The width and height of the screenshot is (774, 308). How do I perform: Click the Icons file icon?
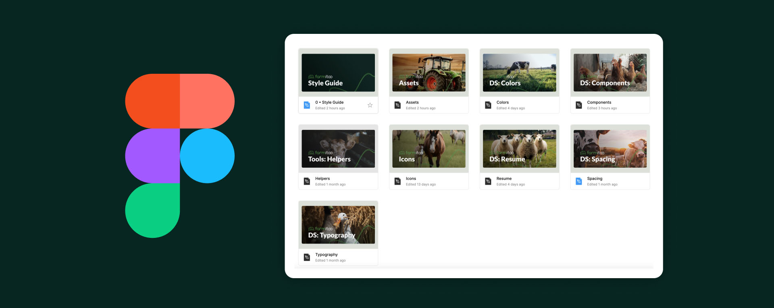click(397, 181)
